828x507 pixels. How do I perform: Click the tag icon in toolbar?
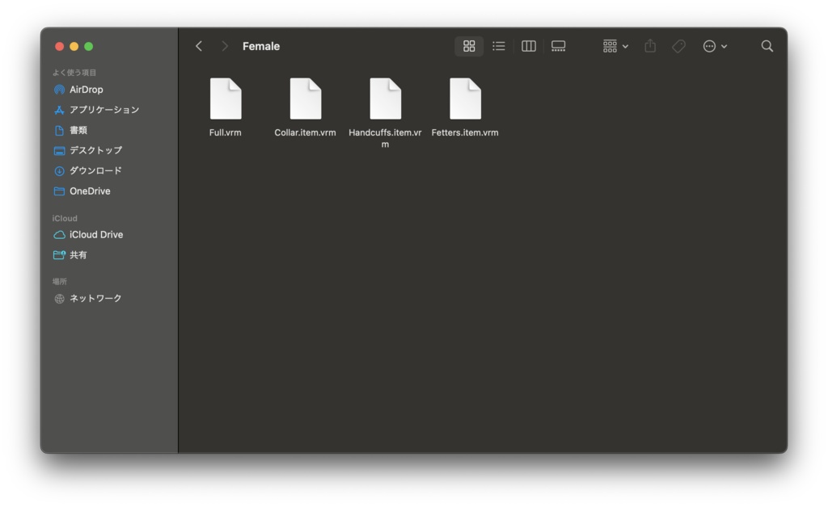[678, 46]
